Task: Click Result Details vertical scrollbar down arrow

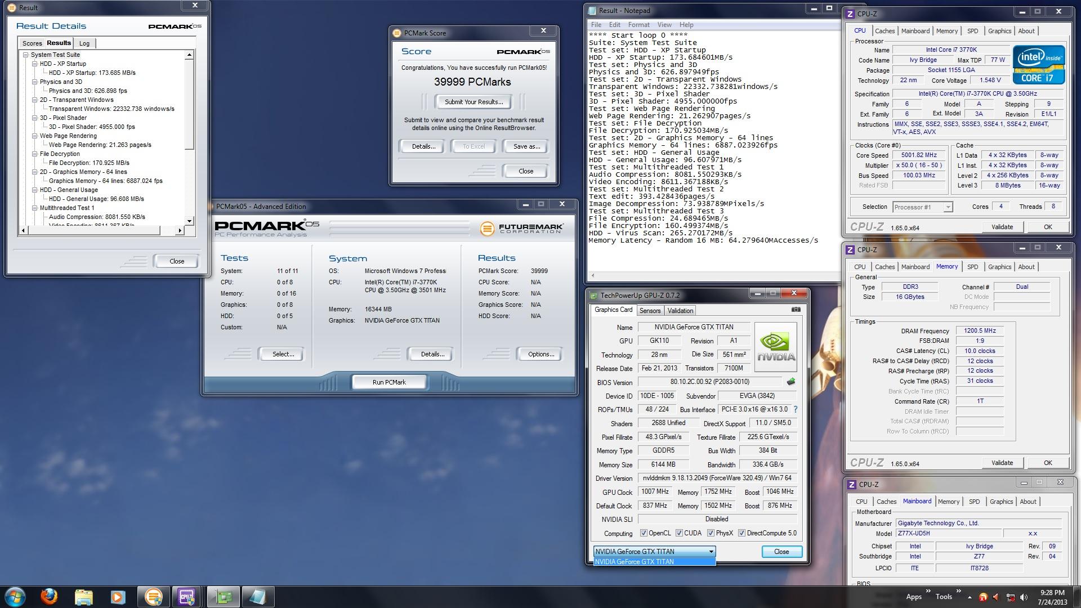Action: click(190, 221)
